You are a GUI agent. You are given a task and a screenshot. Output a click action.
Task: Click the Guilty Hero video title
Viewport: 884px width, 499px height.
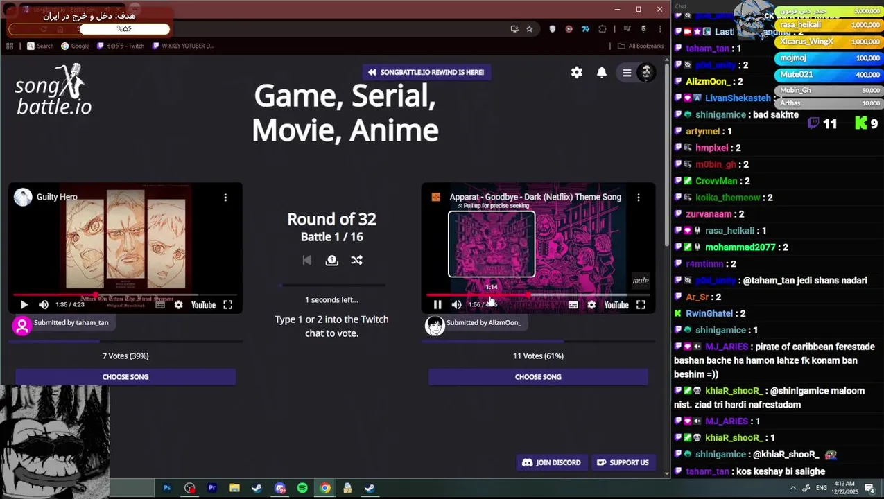(x=57, y=197)
